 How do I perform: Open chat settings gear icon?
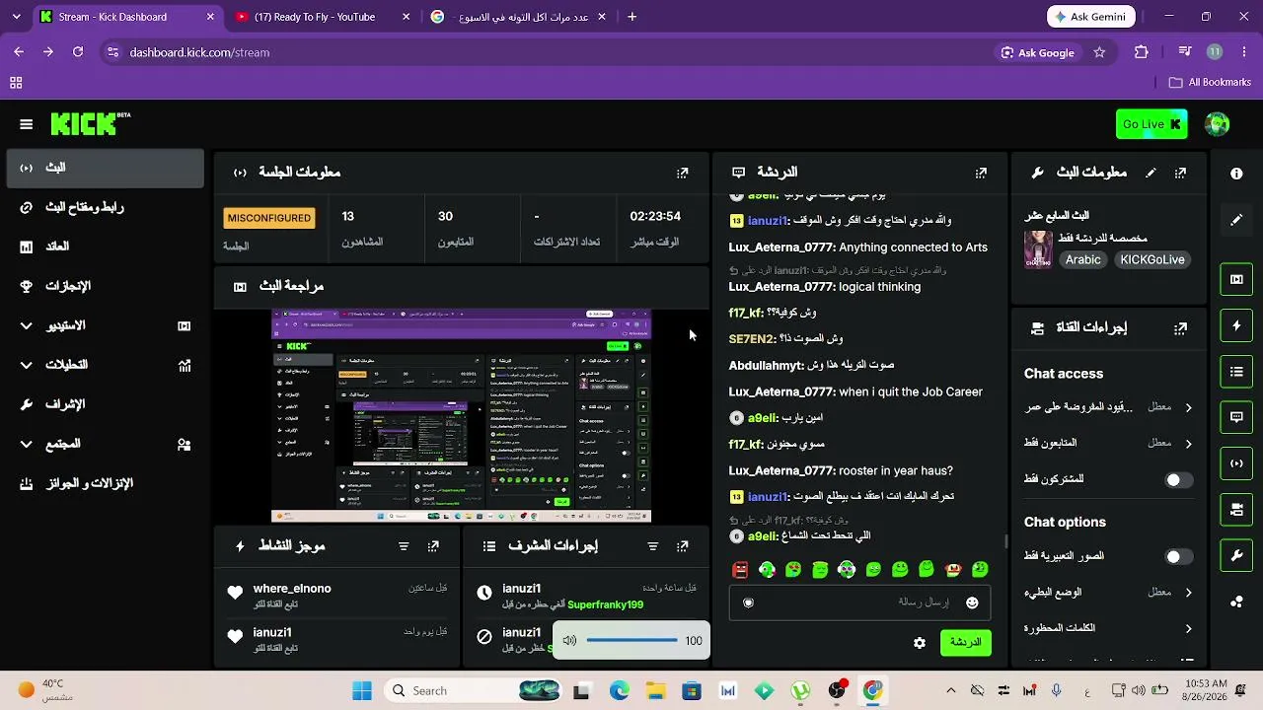(920, 643)
